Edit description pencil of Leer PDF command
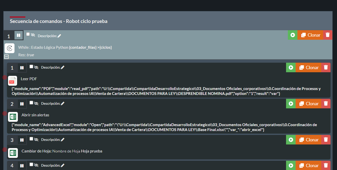Image resolution: width=337 pixels, height=170 pixels. [63, 68]
